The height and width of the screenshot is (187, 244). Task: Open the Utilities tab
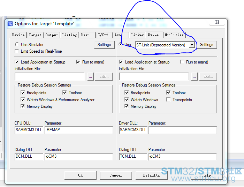click(174, 35)
